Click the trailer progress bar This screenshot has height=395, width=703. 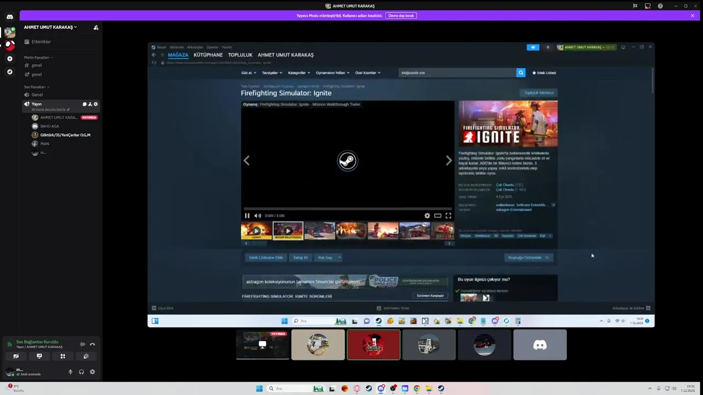click(348, 209)
